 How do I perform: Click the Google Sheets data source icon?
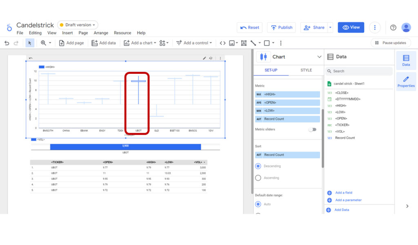[x=329, y=84]
